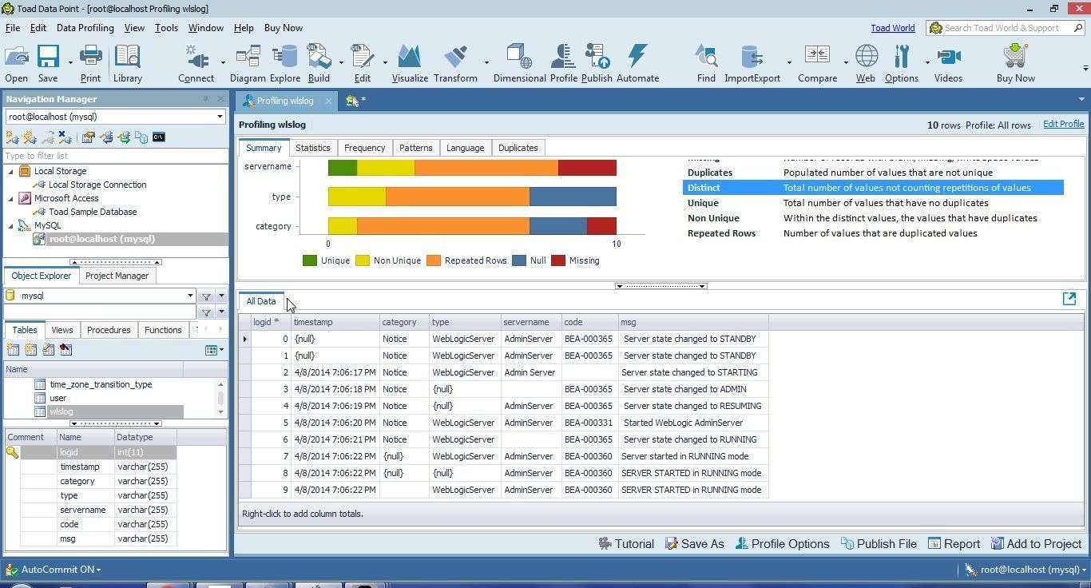Open the Diagram tool
The image size is (1091, 588).
click(x=248, y=64)
